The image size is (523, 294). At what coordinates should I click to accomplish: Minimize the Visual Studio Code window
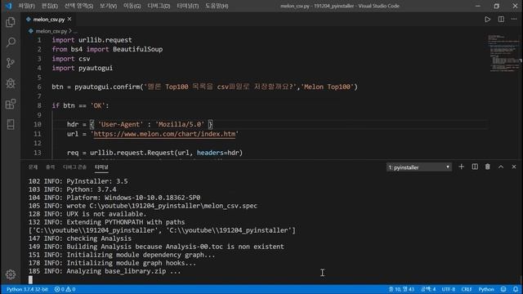pyautogui.click(x=477, y=6)
